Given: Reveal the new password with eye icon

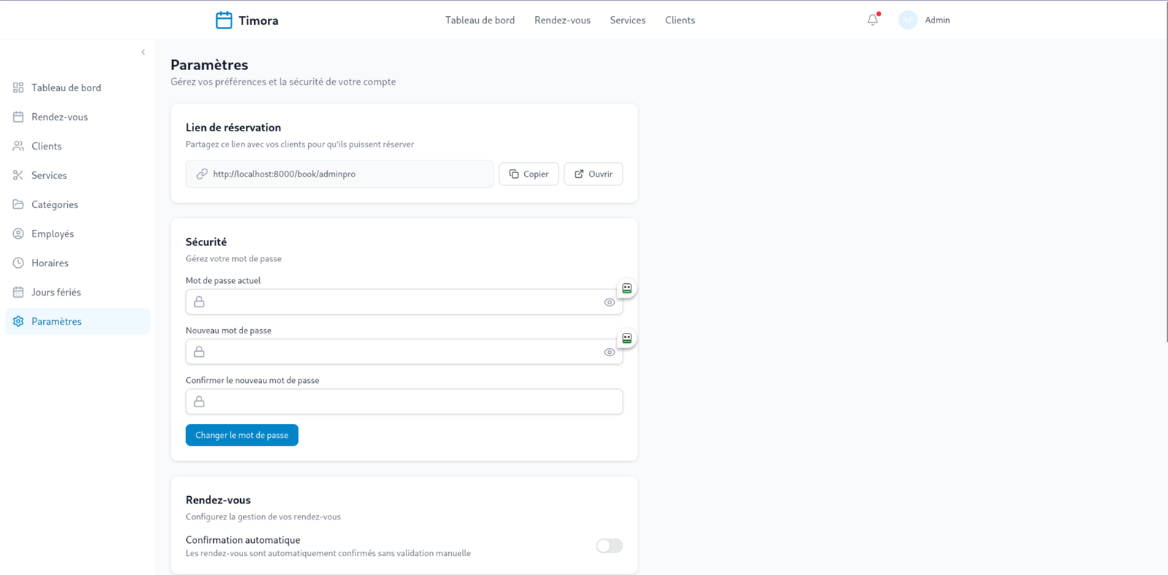Looking at the screenshot, I should pos(610,352).
